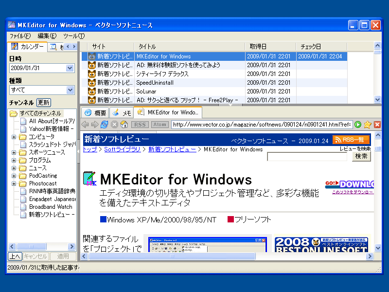Click the review search text box
Viewport: 389px width, 292px height.
307,156
